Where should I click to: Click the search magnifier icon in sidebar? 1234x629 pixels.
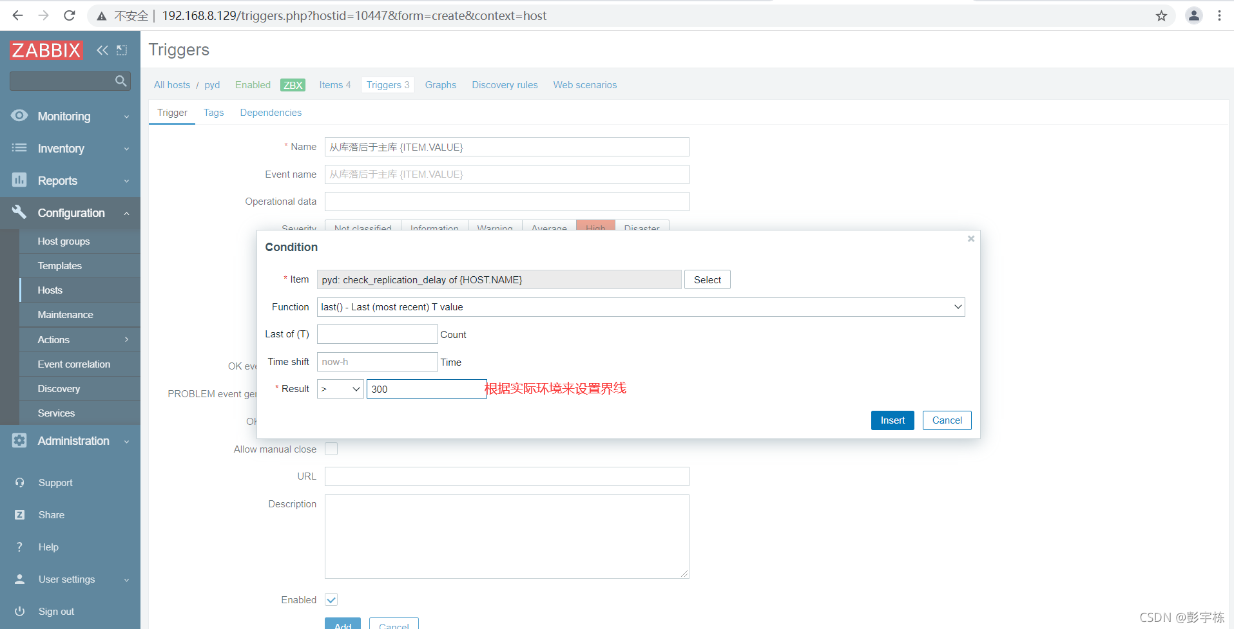click(x=121, y=81)
